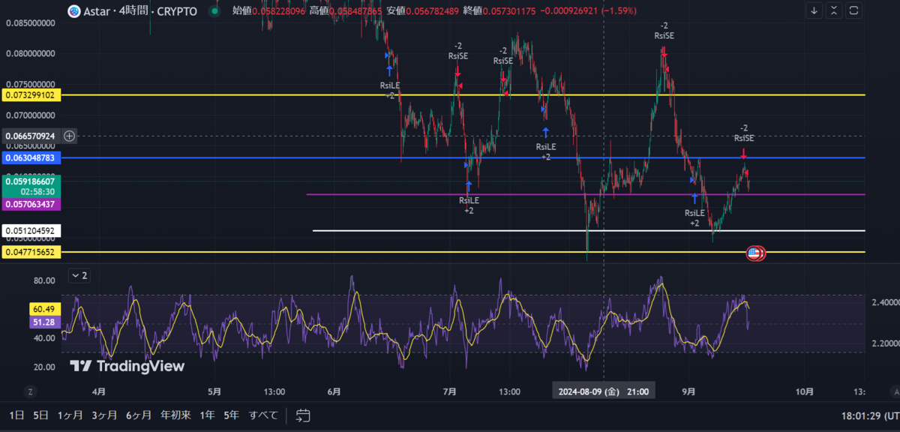Screen dimensions: 900x432
Task: Click the crosshair price label 0.066570924
Action: point(31,136)
